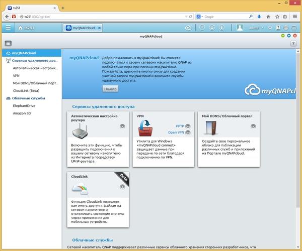Image resolution: width=302 pixels, height=251 pixels.
Task: Open the QTS help question-mark icon
Action: point(278,28)
